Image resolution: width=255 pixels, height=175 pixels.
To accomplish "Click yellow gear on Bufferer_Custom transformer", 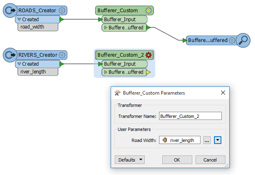I will tap(148, 11).
